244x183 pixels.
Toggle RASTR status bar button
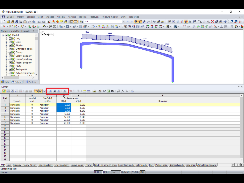(107, 172)
